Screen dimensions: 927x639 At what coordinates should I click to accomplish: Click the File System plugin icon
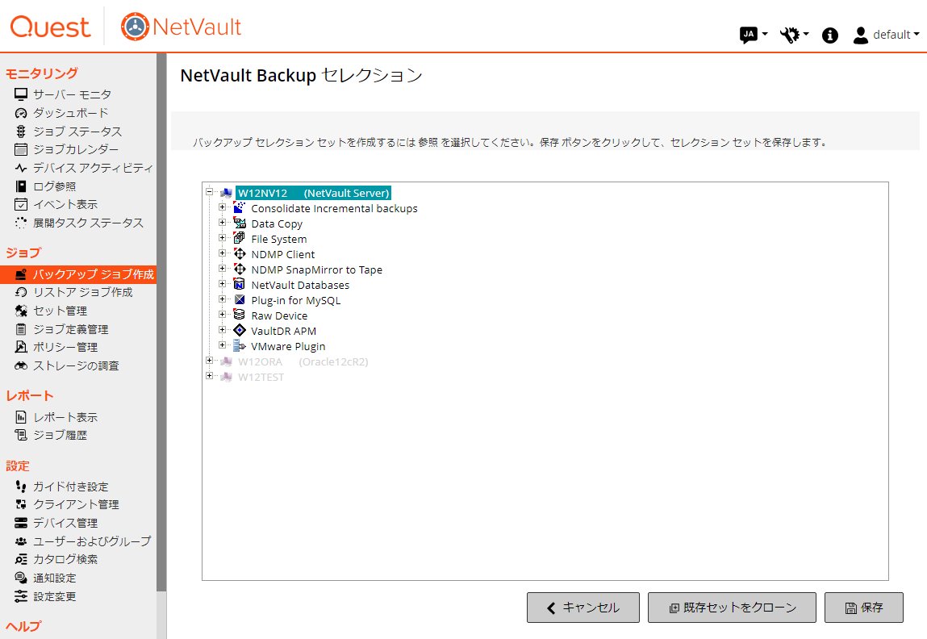(240, 238)
